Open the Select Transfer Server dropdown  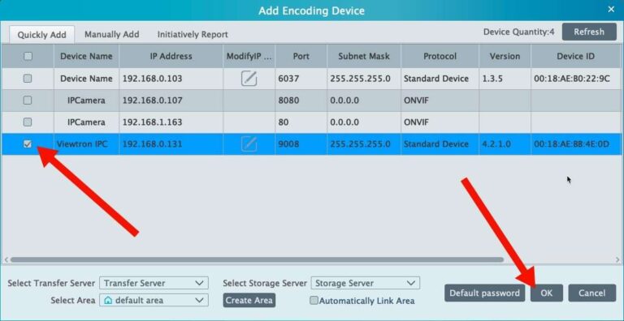(154, 283)
